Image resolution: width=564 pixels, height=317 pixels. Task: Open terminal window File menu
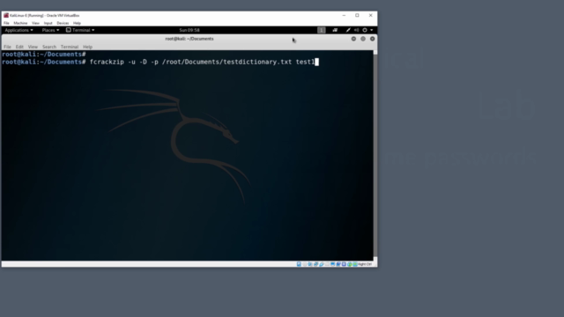pyautogui.click(x=7, y=47)
